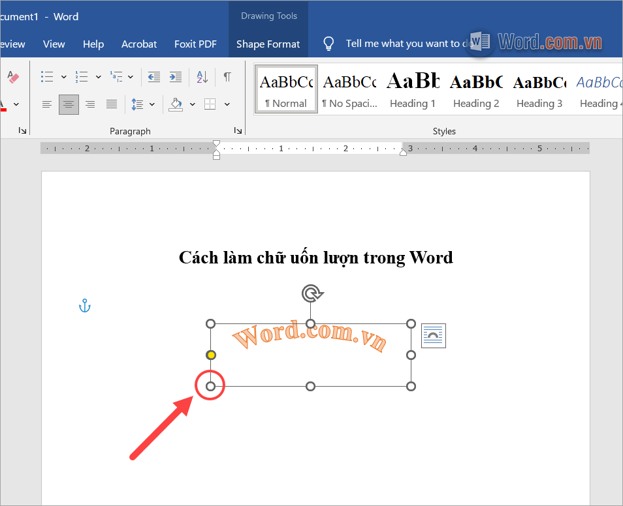Click the first-line indent marker on the ruler
This screenshot has height=506, width=623.
click(x=216, y=143)
